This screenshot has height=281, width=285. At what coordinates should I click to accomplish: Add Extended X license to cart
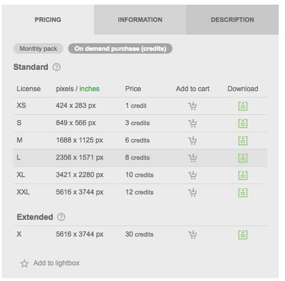(x=192, y=235)
